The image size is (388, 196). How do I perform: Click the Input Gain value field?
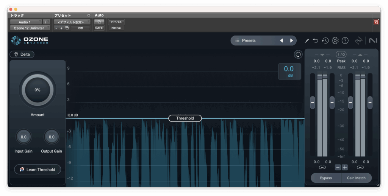[23, 137]
